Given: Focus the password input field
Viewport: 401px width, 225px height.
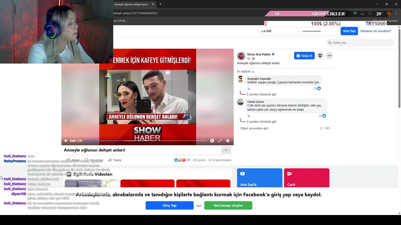Looking at the screenshot, I should (x=319, y=31).
